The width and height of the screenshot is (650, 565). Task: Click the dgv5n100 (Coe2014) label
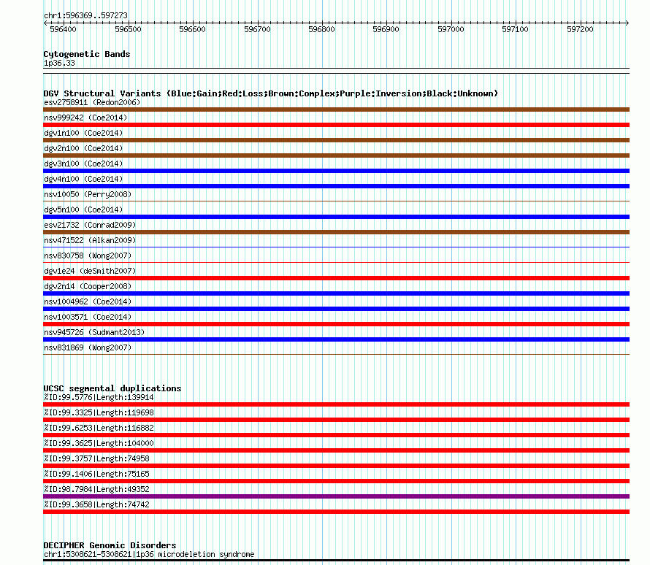(83, 210)
